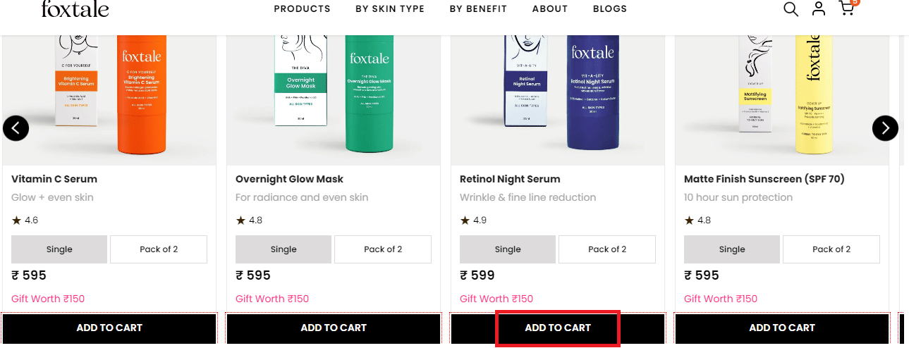Open the user account icon
Viewport: 909px width, 348px height.
[x=819, y=9]
